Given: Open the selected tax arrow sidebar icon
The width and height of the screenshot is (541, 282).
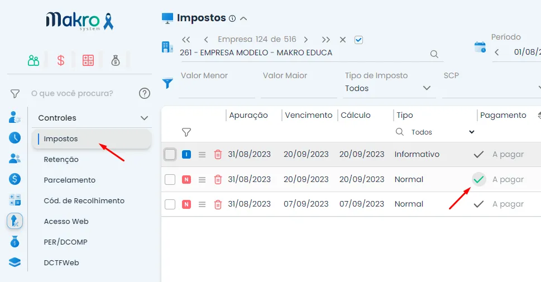Looking at the screenshot, I should 15,221.
